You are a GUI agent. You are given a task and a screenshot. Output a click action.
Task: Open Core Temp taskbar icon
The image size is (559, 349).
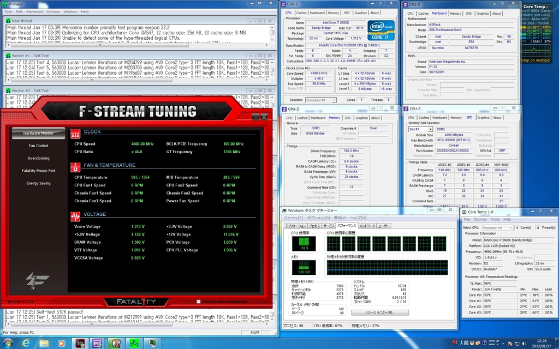tap(116, 343)
